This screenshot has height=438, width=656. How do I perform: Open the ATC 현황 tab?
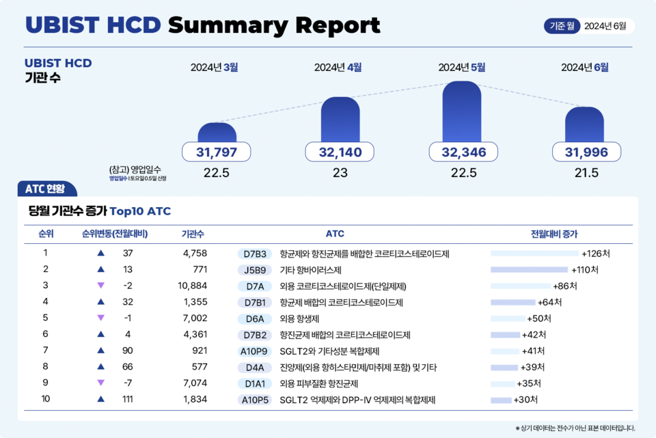(47, 189)
